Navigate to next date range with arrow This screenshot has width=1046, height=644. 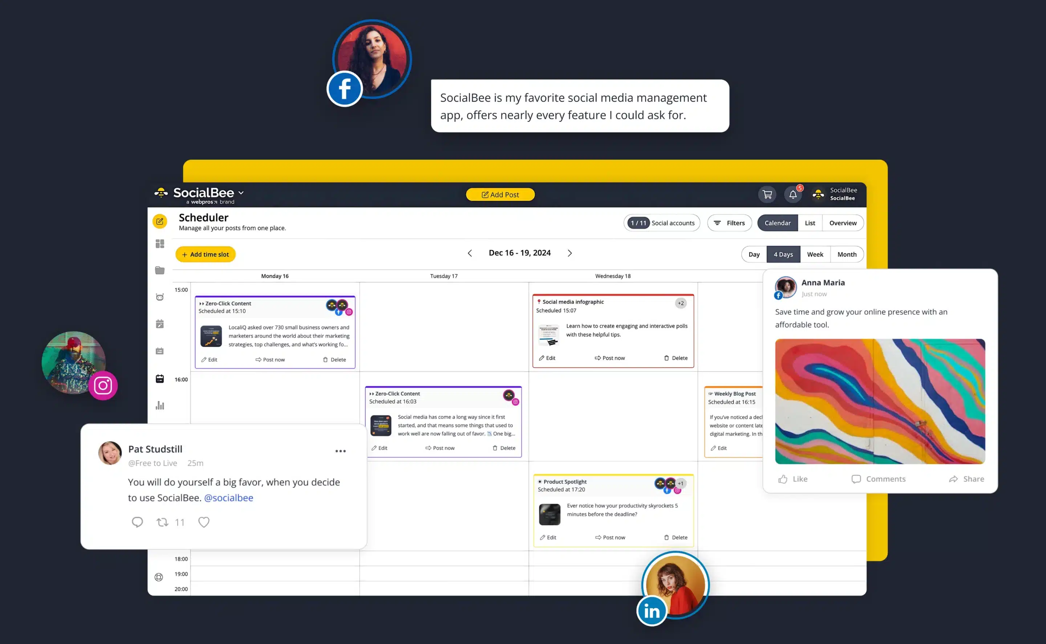(569, 253)
